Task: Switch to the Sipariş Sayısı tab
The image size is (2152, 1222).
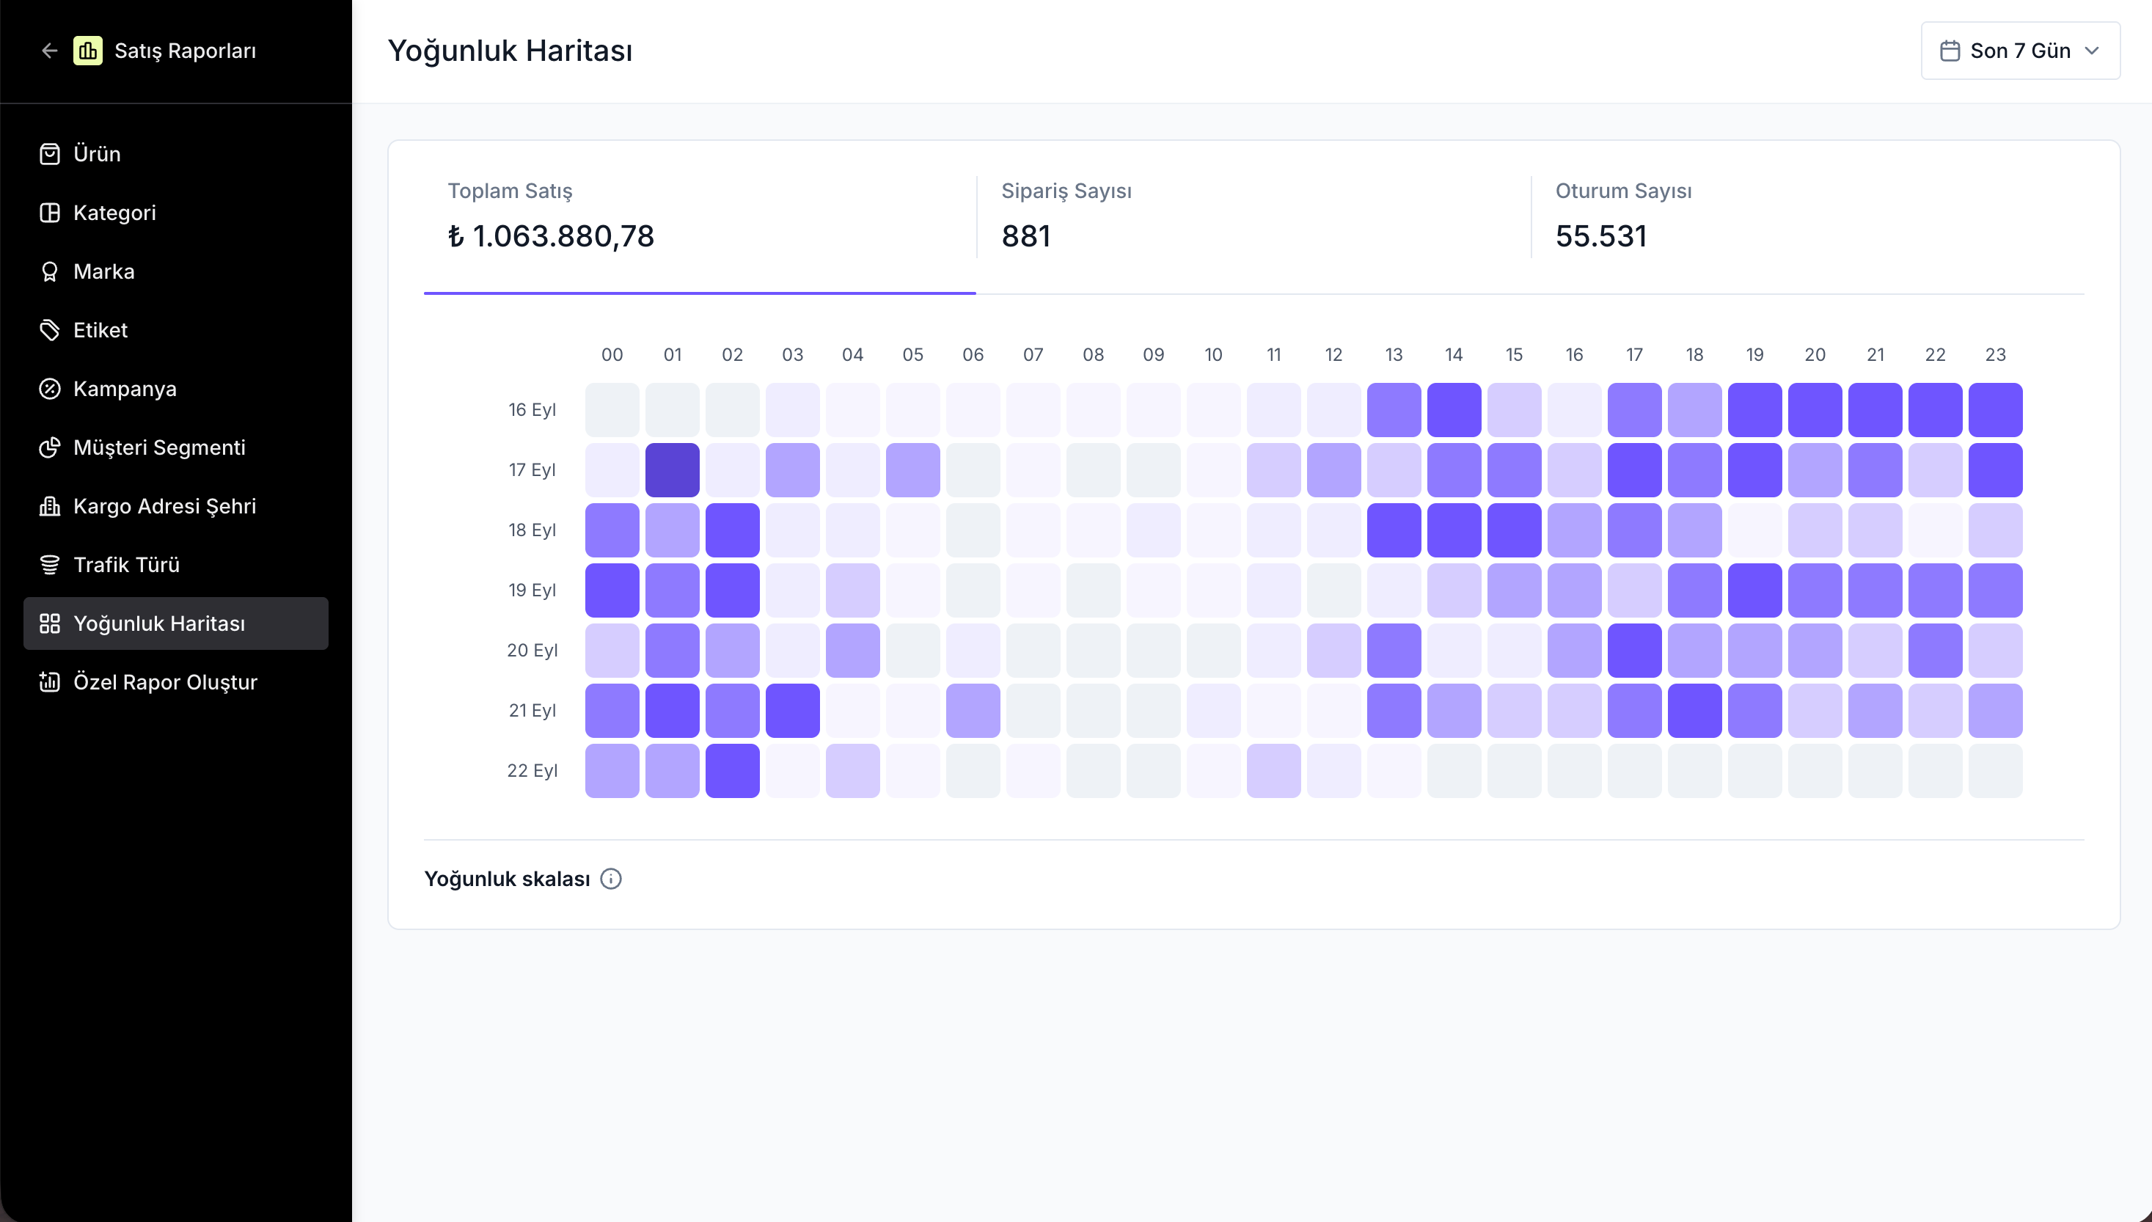Action: (x=1253, y=217)
